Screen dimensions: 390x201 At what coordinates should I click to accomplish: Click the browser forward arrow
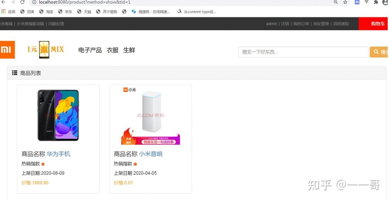pyautogui.click(x=13, y=2)
